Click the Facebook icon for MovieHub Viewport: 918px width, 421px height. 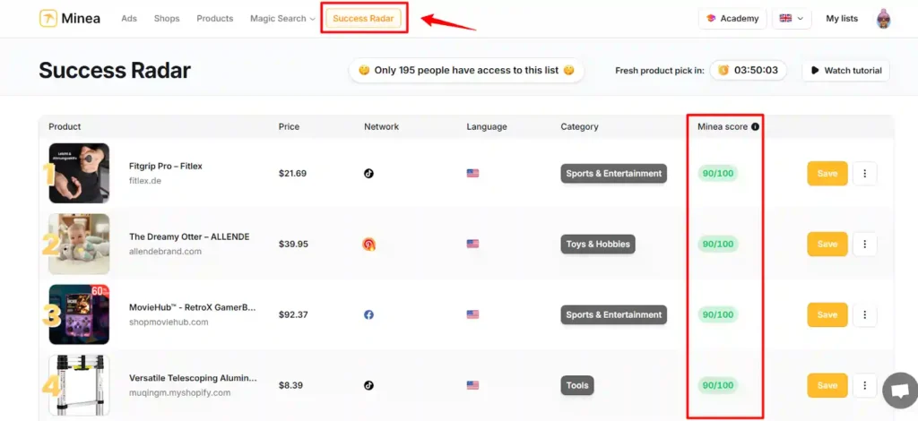[x=368, y=314]
